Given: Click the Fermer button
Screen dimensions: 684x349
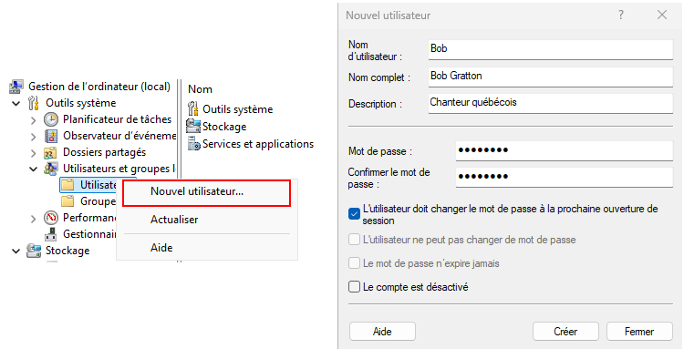Looking at the screenshot, I should pos(639,332).
